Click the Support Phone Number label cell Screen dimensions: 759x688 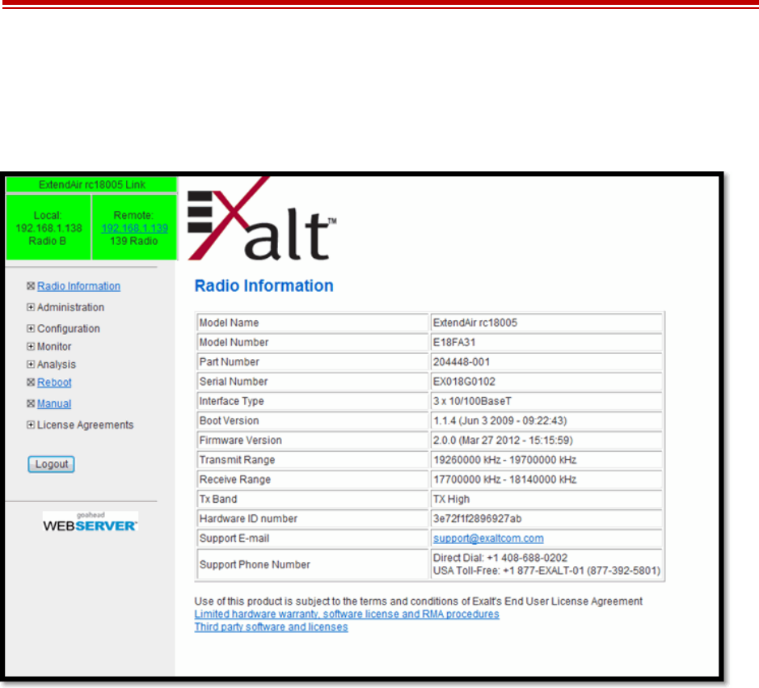312,564
